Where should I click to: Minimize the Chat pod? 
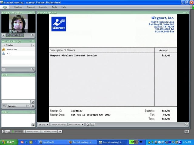pos(30,75)
